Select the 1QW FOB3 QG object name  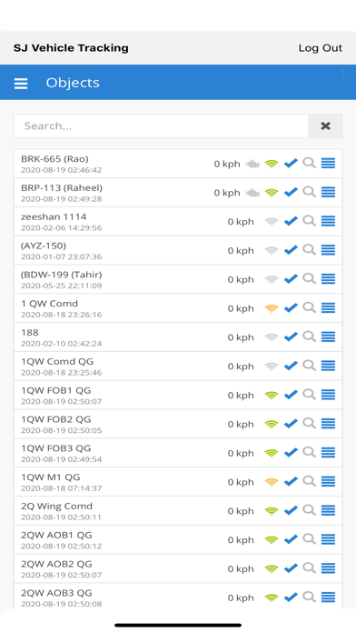(56, 448)
